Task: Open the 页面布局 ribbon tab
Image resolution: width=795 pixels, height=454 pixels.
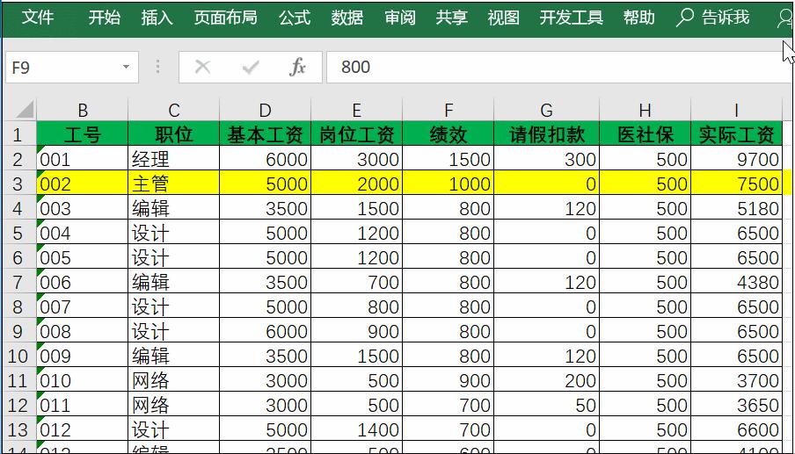Action: tap(226, 18)
